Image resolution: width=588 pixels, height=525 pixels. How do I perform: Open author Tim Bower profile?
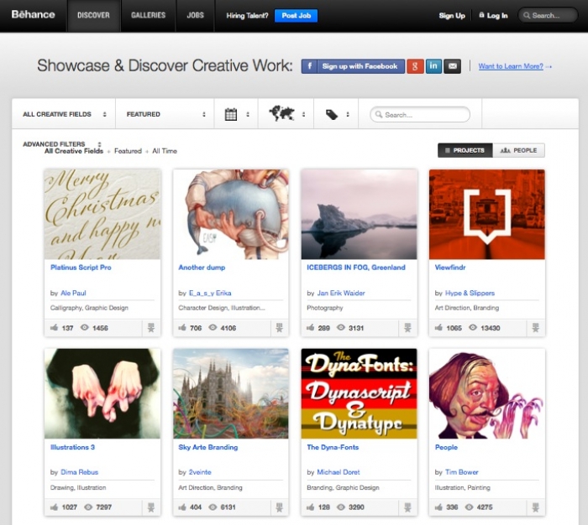click(462, 472)
